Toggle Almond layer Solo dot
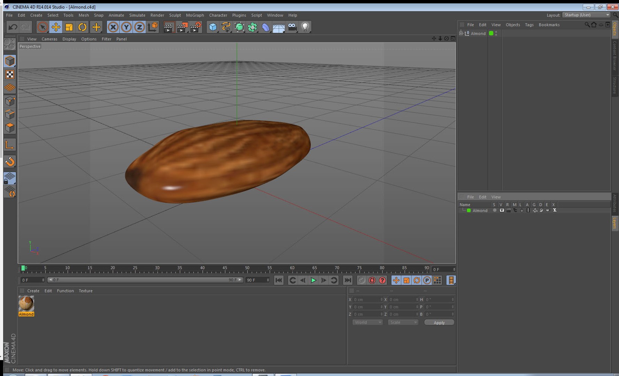 (x=494, y=210)
